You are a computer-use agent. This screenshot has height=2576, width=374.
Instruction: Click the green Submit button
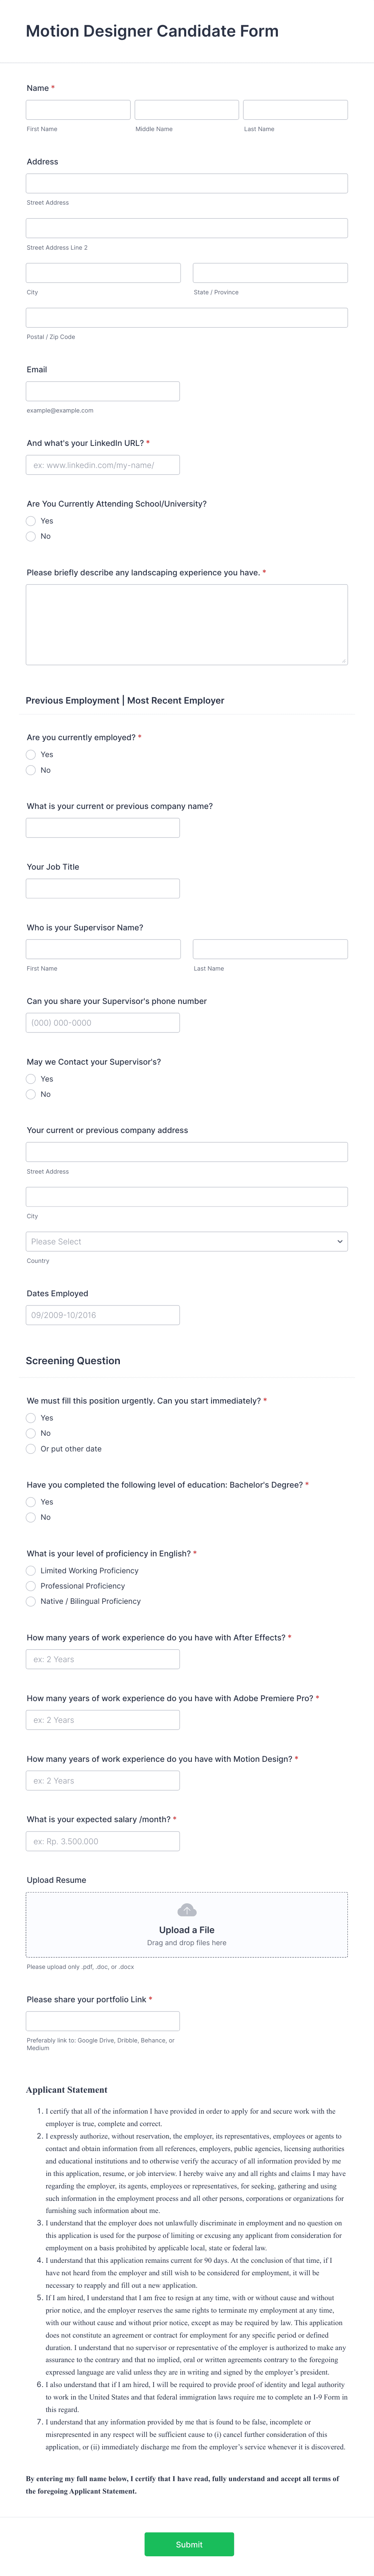(x=189, y=2544)
